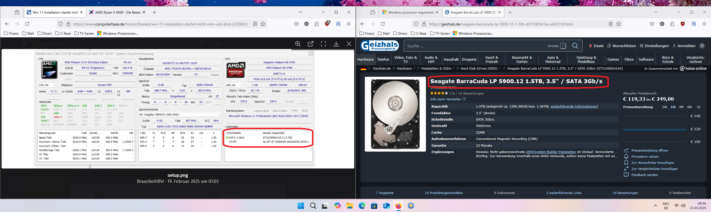This screenshot has height=212, width=711.
Task: Click the search magnifier on Geizhals
Action: click(x=575, y=46)
